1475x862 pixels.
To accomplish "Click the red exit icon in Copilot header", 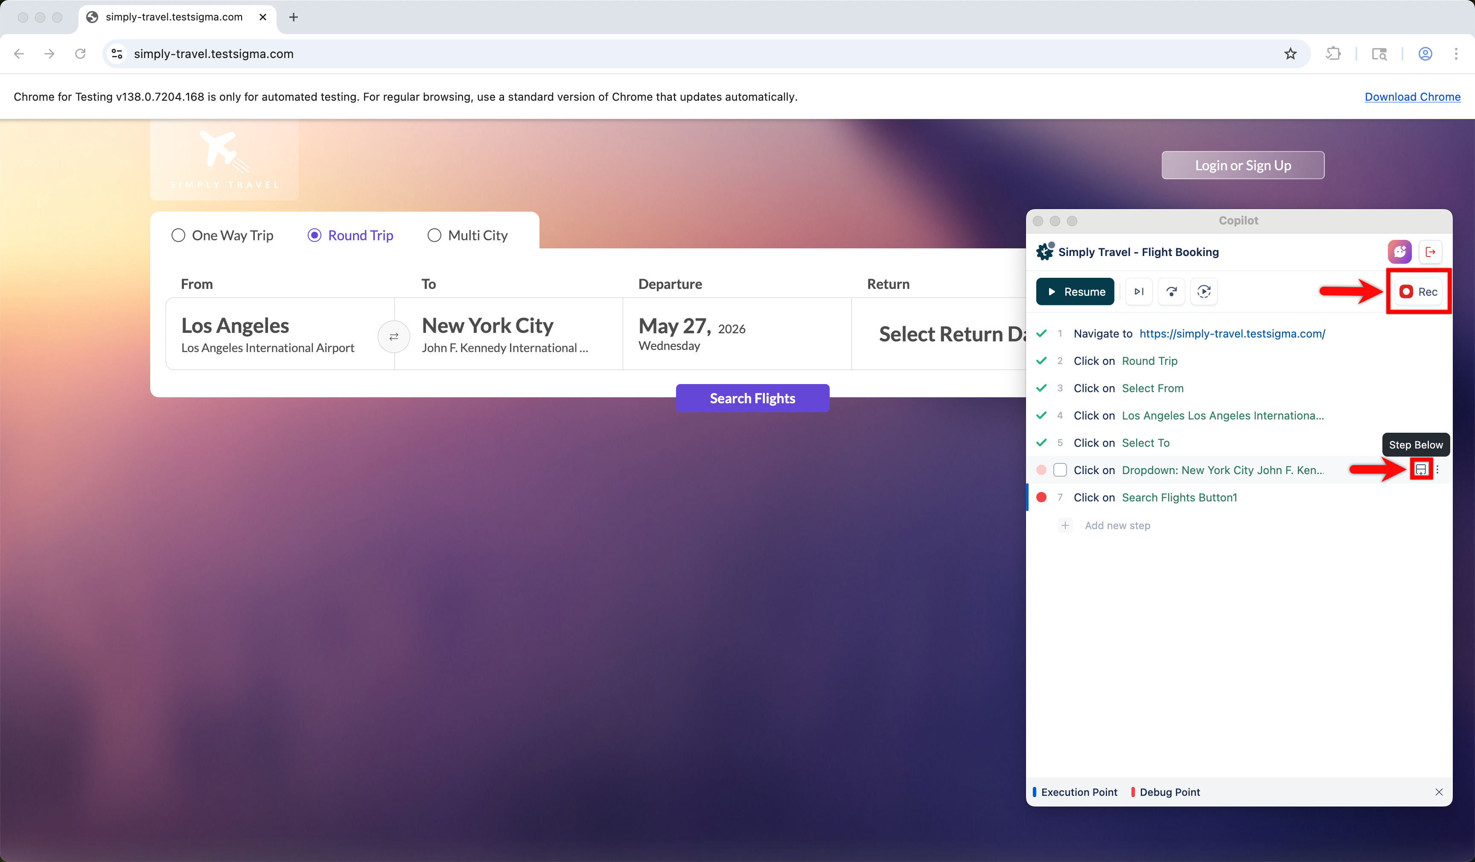I will pyautogui.click(x=1431, y=252).
